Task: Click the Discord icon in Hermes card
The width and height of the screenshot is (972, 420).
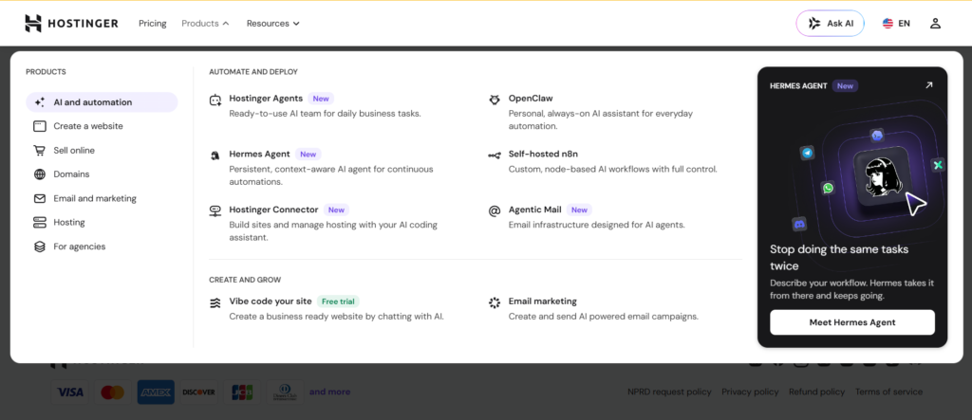Action: point(799,225)
